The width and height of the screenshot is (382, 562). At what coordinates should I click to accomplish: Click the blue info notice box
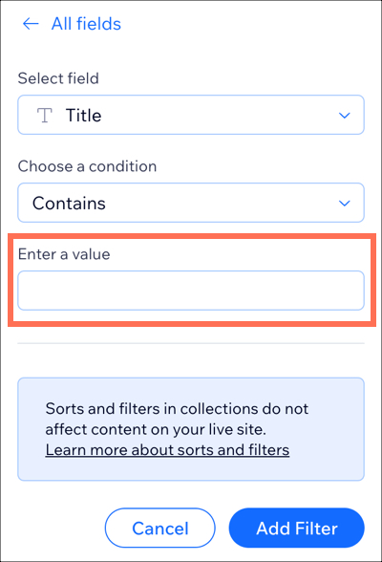click(191, 429)
